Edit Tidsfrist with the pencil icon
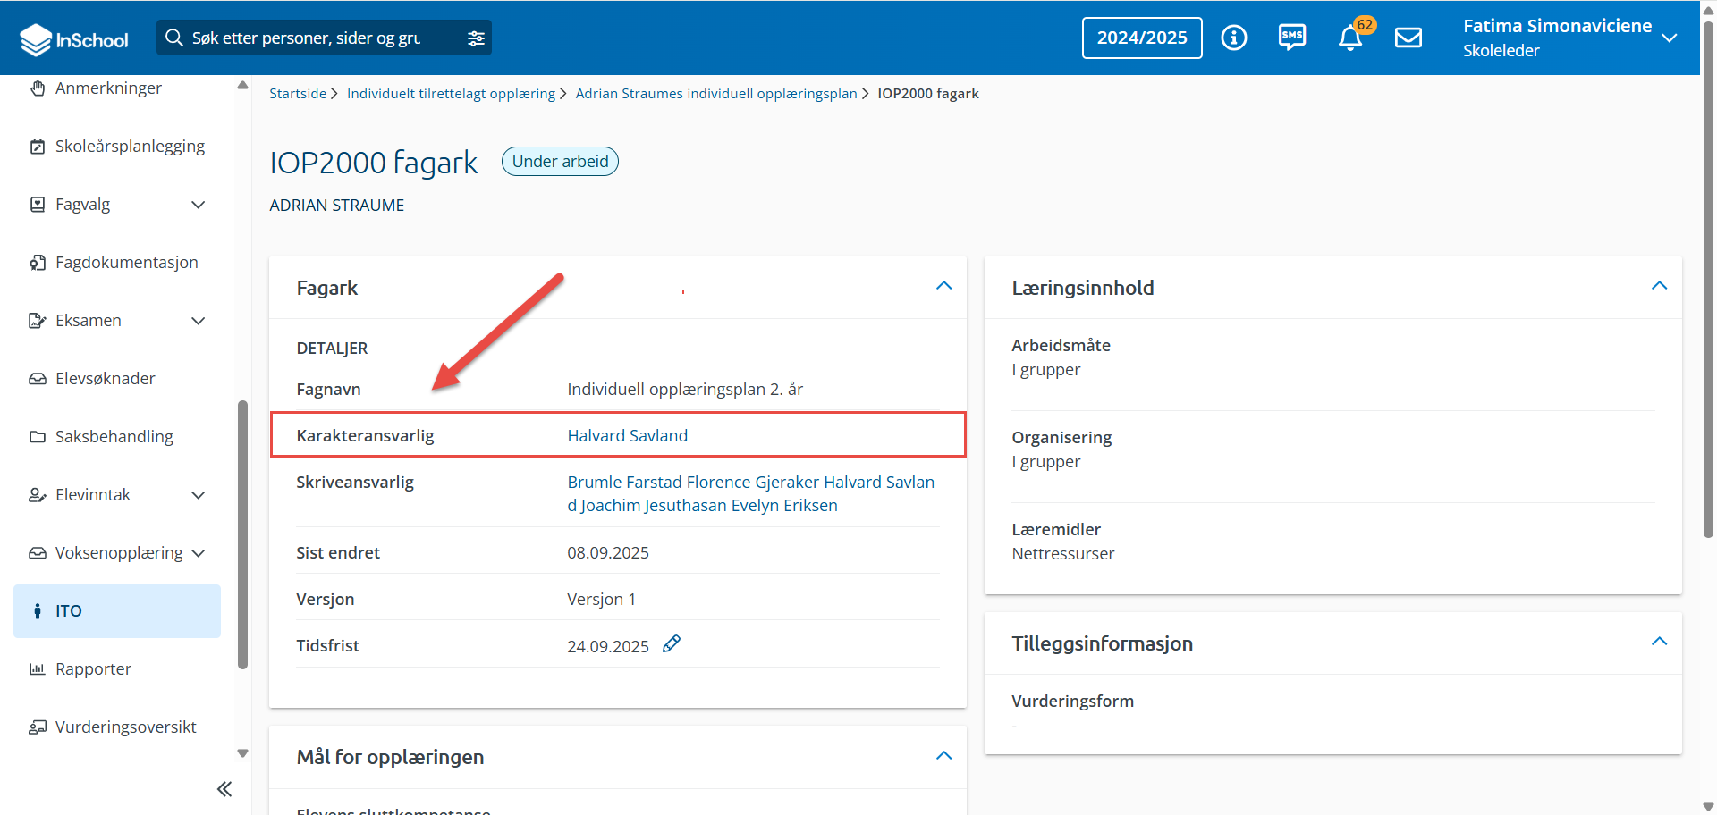The height and width of the screenshot is (815, 1717). tap(672, 643)
